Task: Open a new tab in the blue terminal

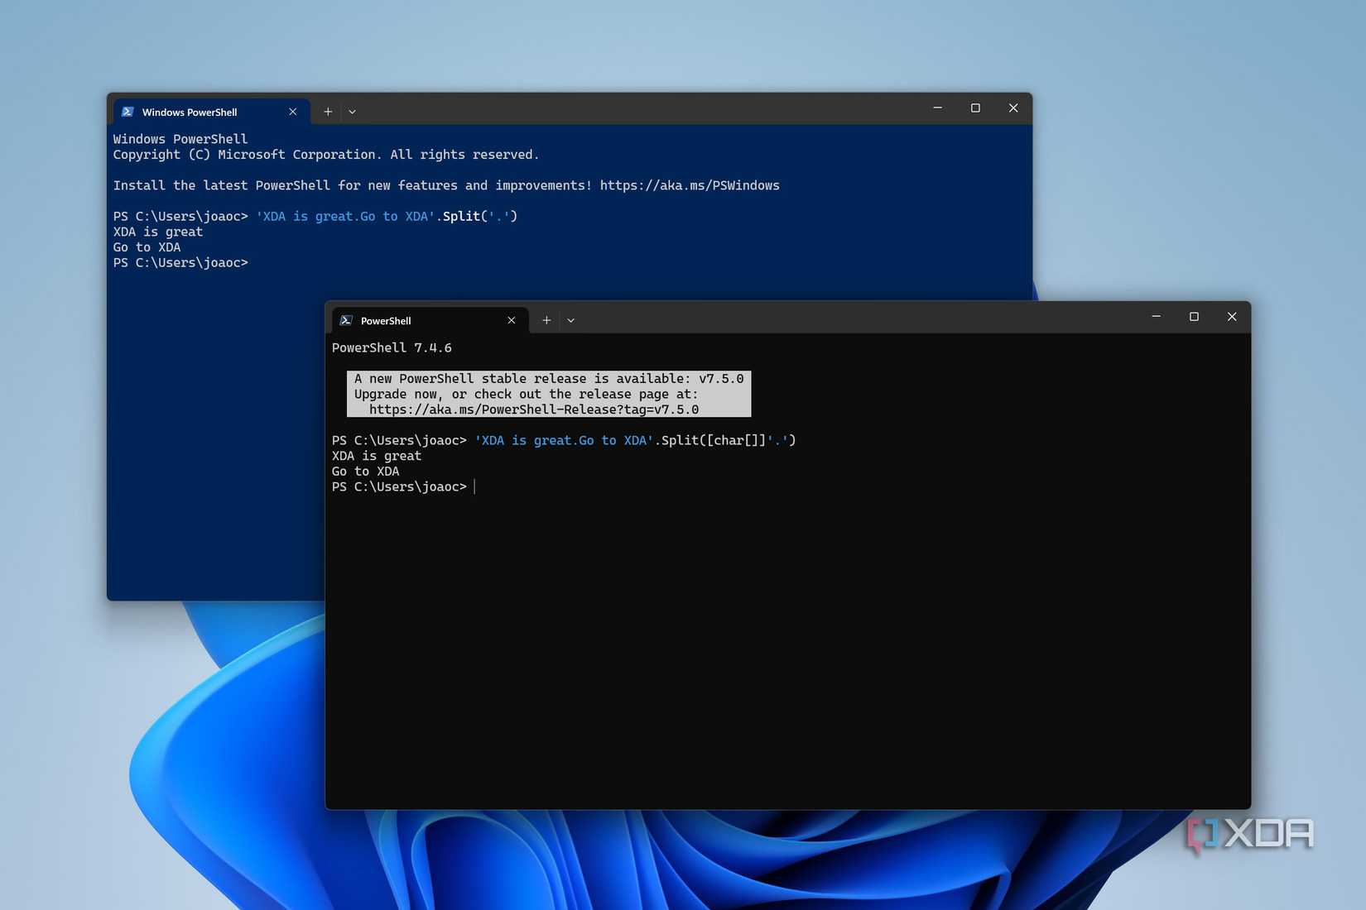Action: [x=328, y=111]
